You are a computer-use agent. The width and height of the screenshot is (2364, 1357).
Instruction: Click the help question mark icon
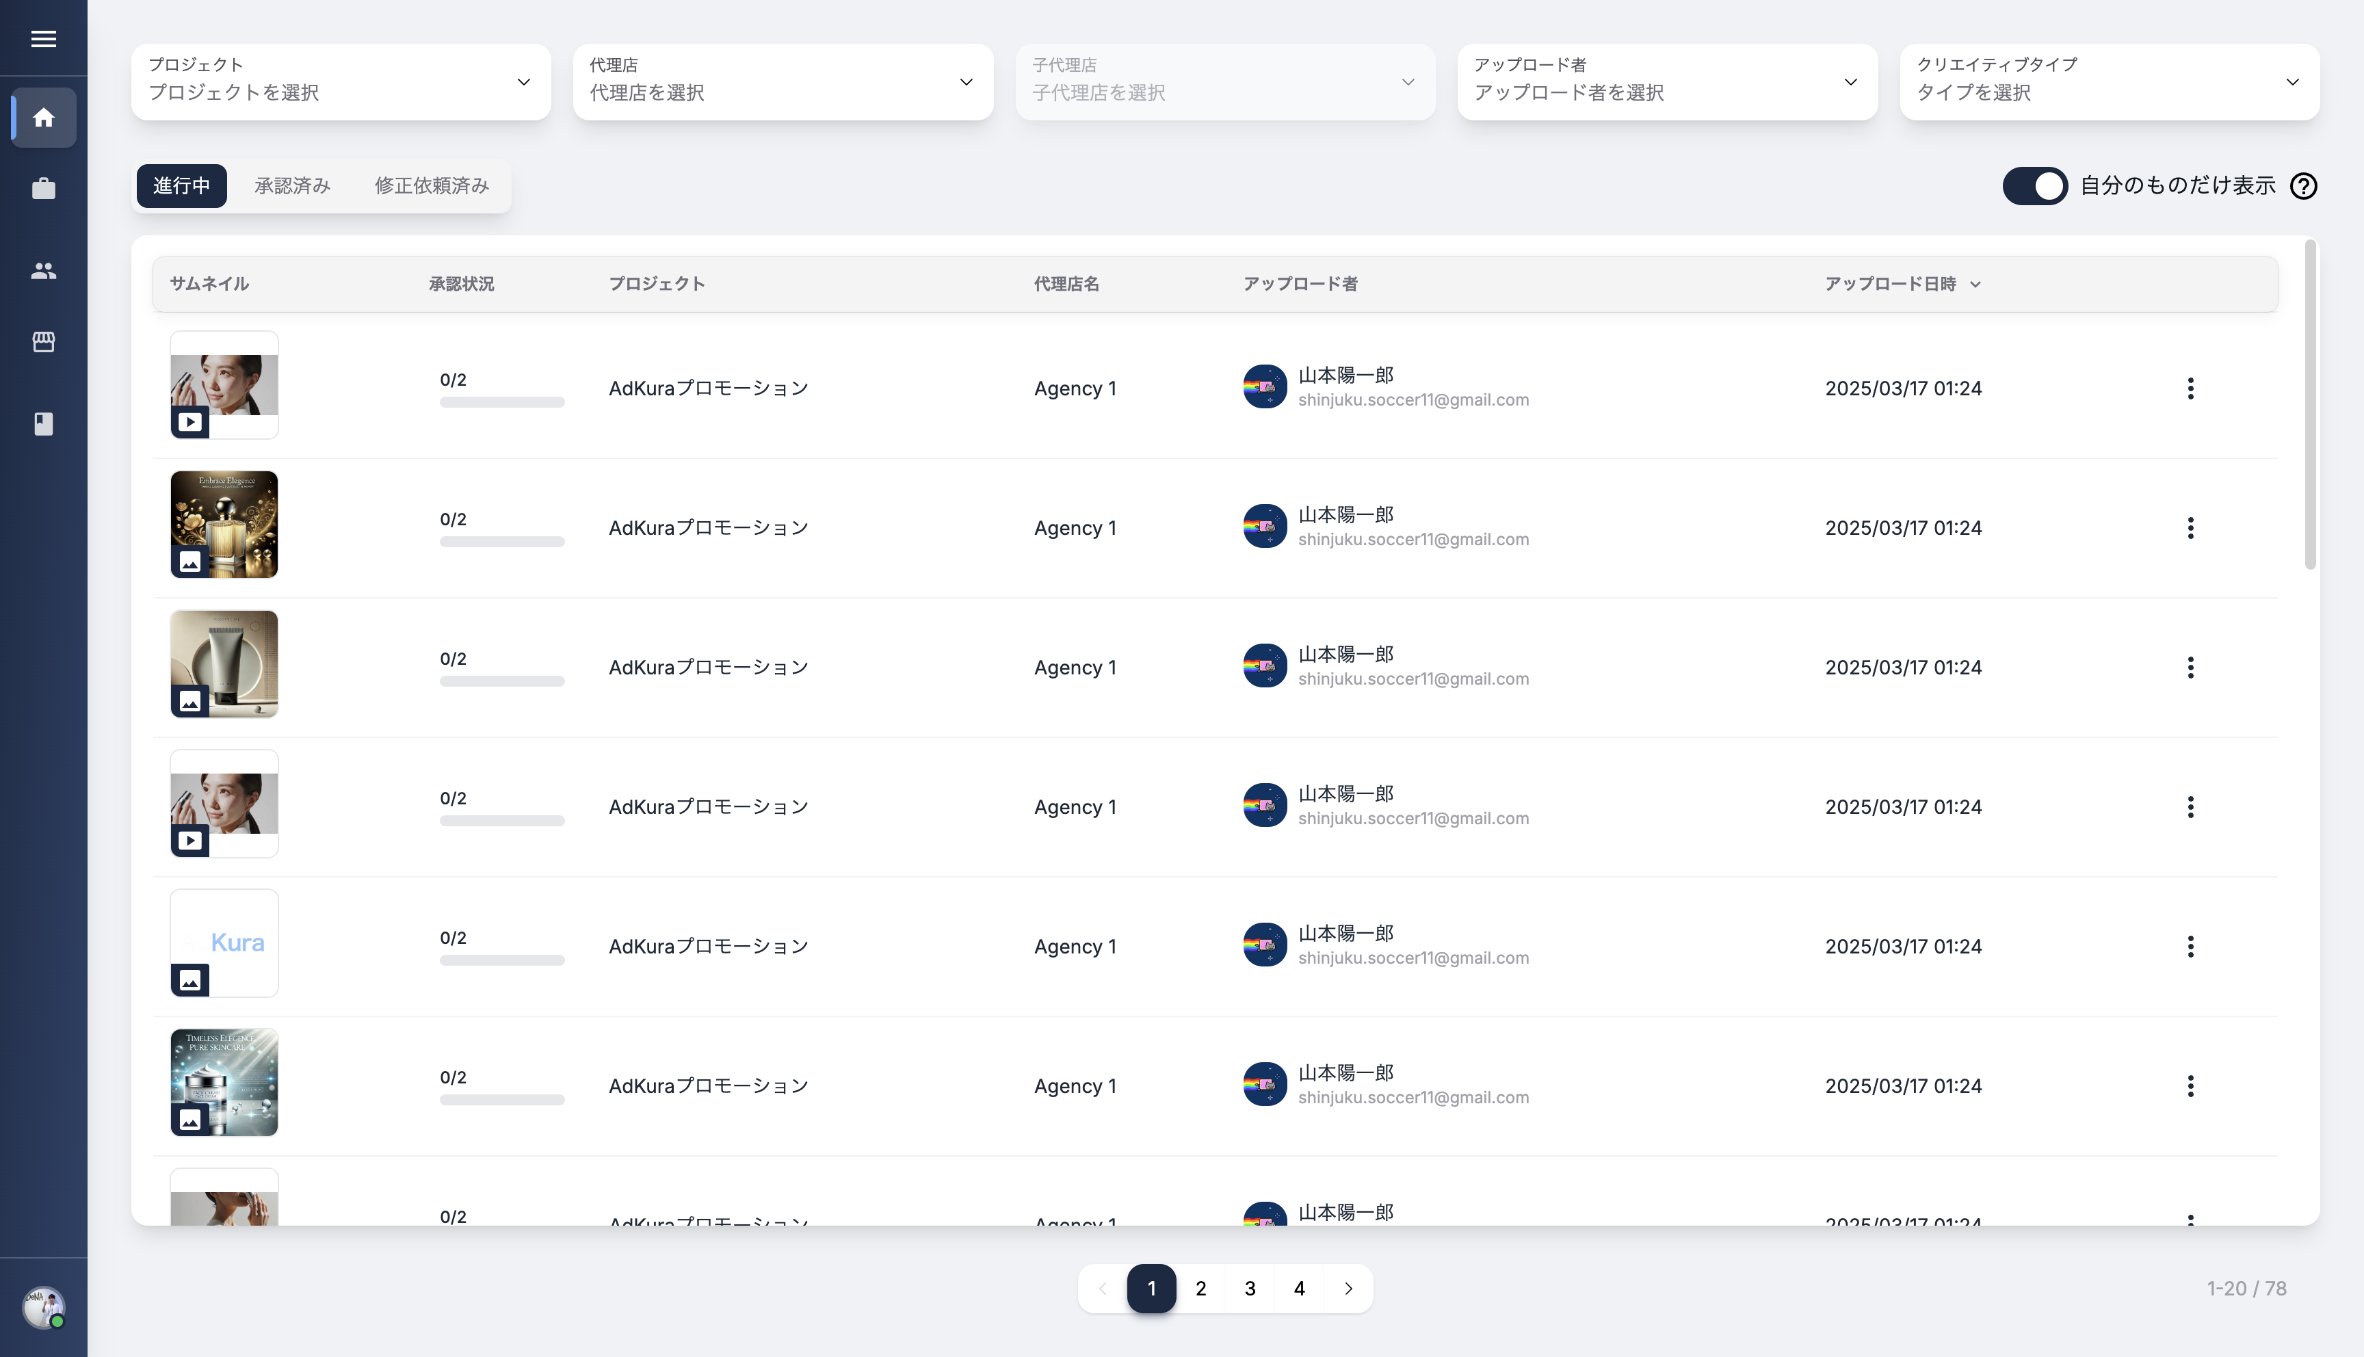[2303, 187]
